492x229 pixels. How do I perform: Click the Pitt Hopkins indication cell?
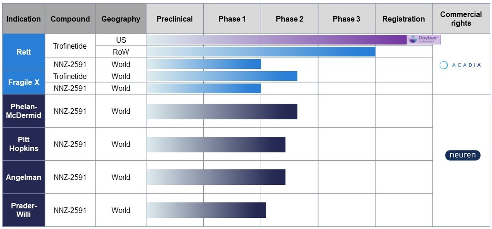(23, 144)
